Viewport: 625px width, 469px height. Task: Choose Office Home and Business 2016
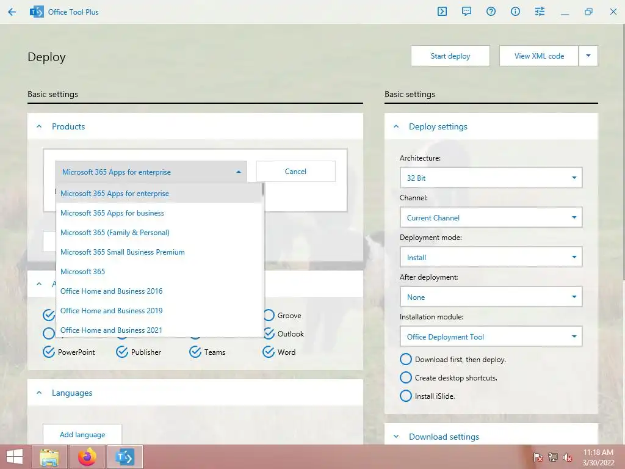coord(159,291)
